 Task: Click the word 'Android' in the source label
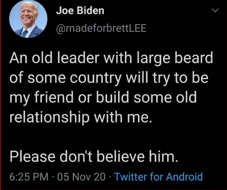(184, 177)
